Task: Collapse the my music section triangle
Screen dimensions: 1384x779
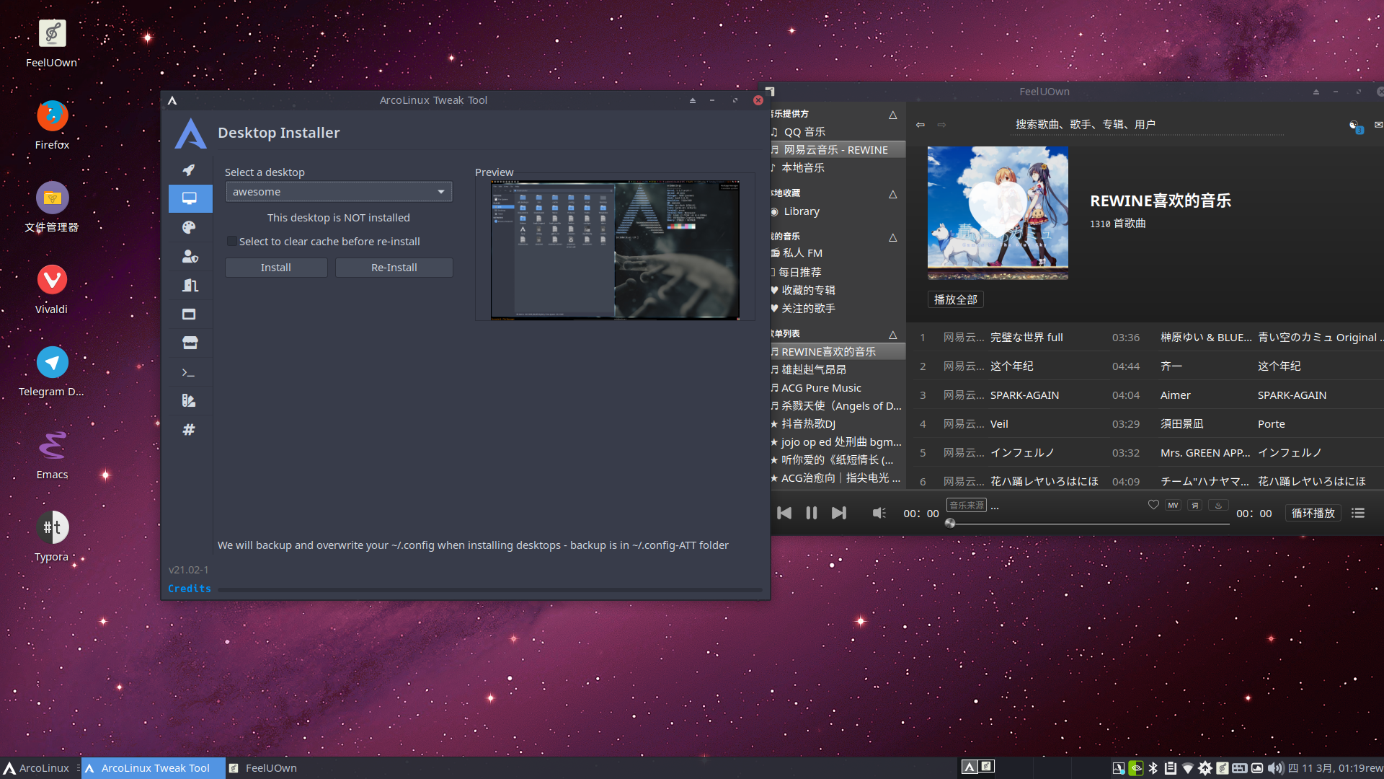Action: tap(893, 237)
